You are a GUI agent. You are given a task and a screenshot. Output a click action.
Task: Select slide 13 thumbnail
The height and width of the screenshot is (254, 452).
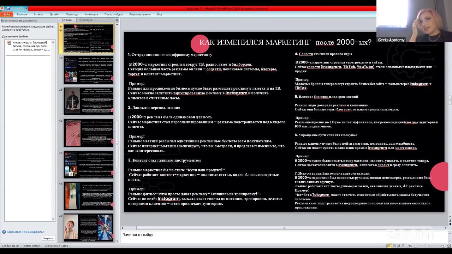89,164
